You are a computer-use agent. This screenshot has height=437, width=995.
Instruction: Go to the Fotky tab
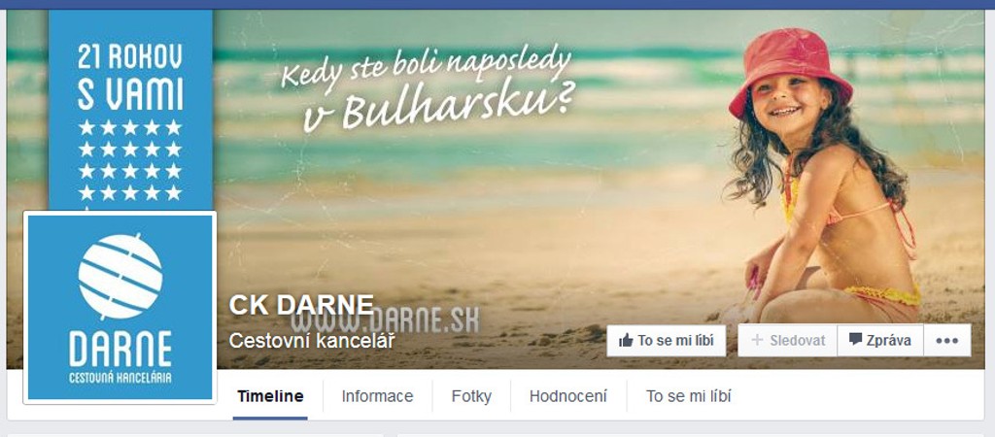pyautogui.click(x=471, y=397)
